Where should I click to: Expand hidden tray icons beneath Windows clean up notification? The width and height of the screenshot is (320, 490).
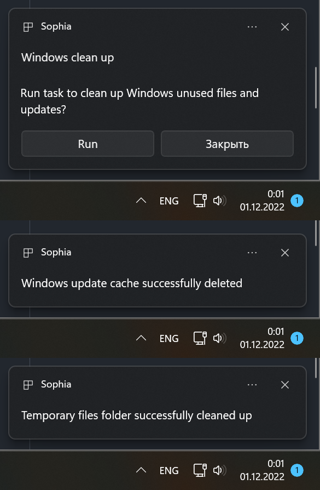141,201
